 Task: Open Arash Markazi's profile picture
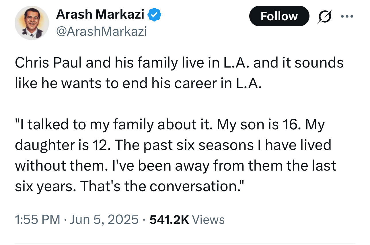pyautogui.click(x=32, y=23)
